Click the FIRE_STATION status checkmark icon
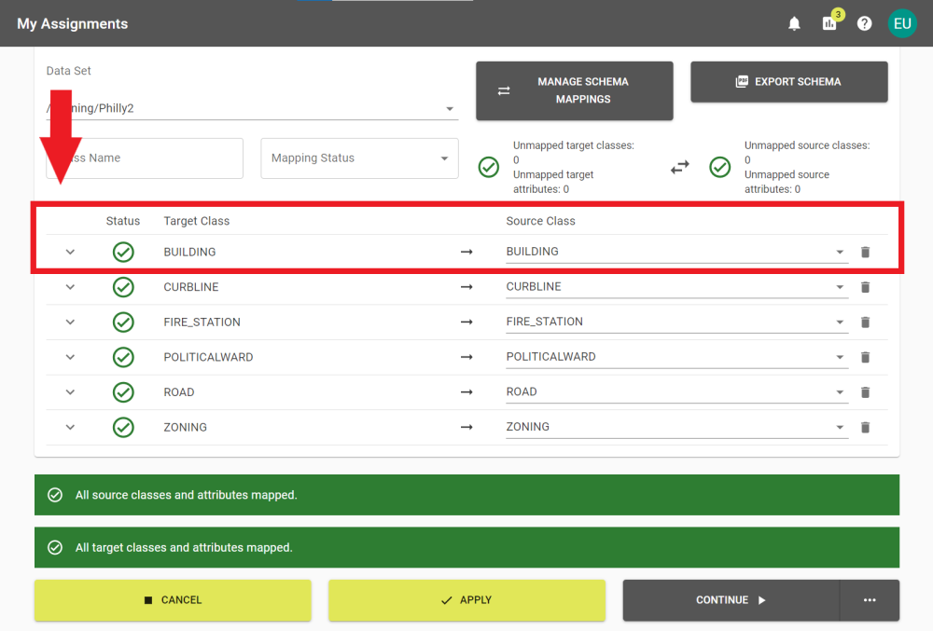933x631 pixels. [x=123, y=322]
